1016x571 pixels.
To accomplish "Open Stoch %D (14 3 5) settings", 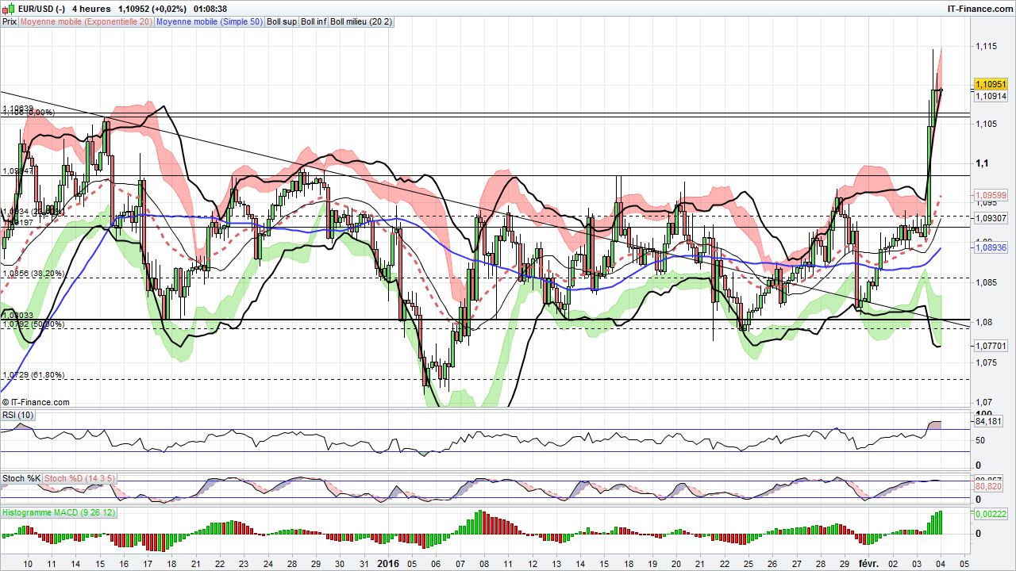I will click(79, 478).
